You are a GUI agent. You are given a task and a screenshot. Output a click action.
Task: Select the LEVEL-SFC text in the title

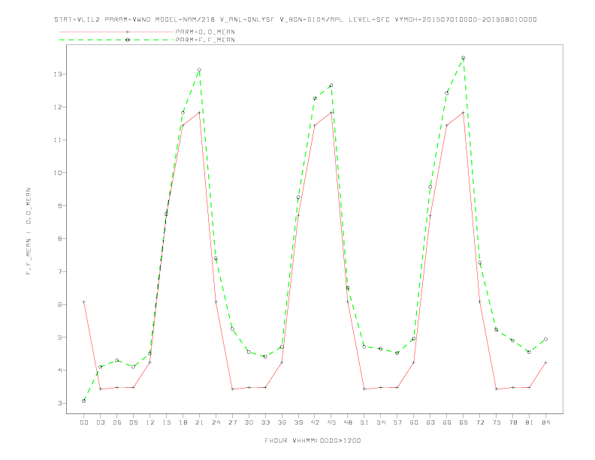tap(369, 20)
